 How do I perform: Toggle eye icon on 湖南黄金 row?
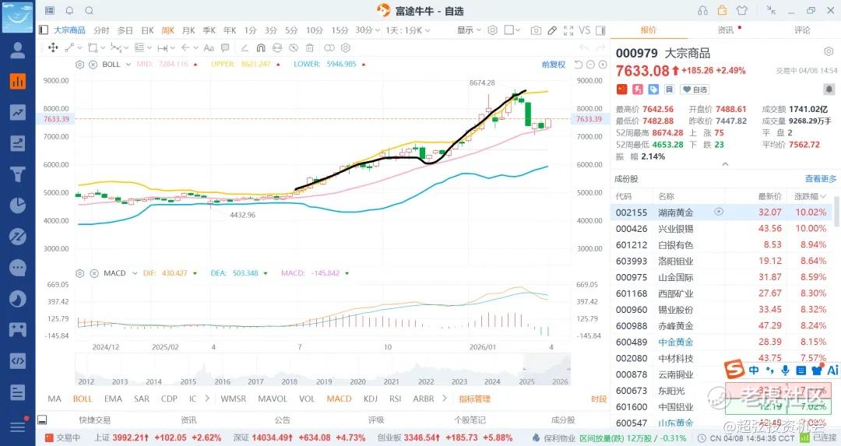(719, 212)
